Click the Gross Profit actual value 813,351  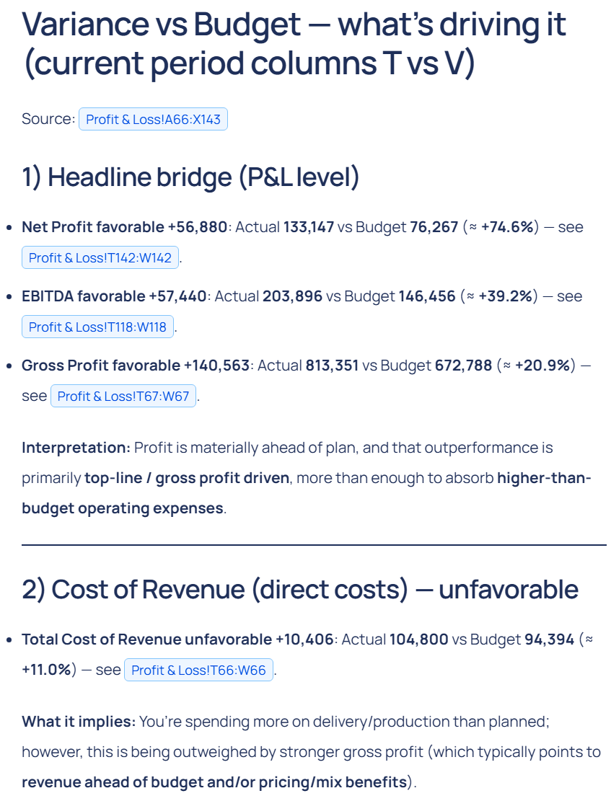tap(331, 366)
